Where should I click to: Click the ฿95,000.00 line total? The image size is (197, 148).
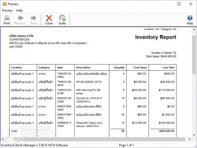click(x=167, y=98)
